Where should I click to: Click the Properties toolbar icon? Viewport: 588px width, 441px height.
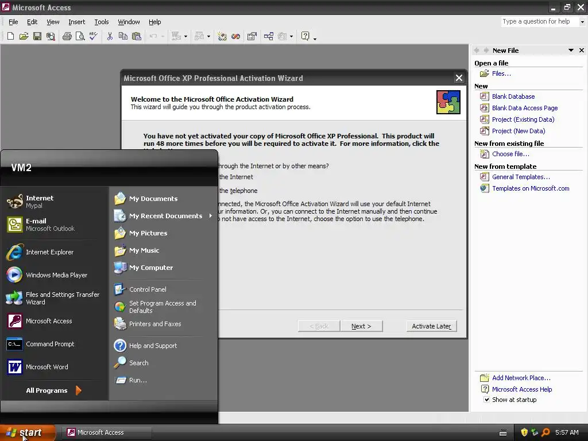click(x=252, y=36)
